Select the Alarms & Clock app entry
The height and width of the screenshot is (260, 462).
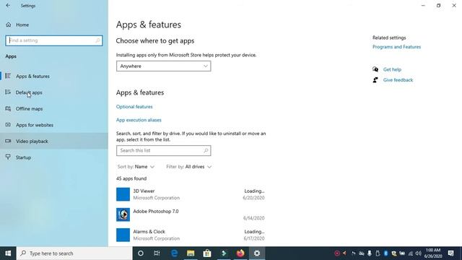[191, 235]
